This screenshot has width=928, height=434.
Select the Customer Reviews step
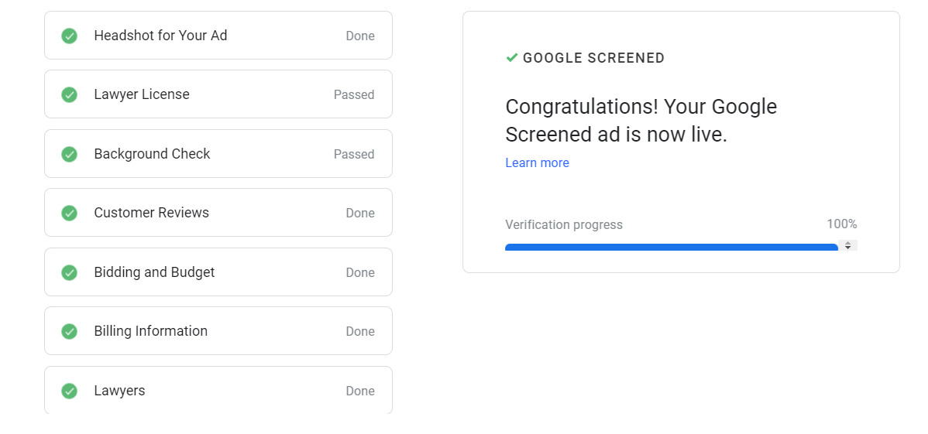click(218, 213)
